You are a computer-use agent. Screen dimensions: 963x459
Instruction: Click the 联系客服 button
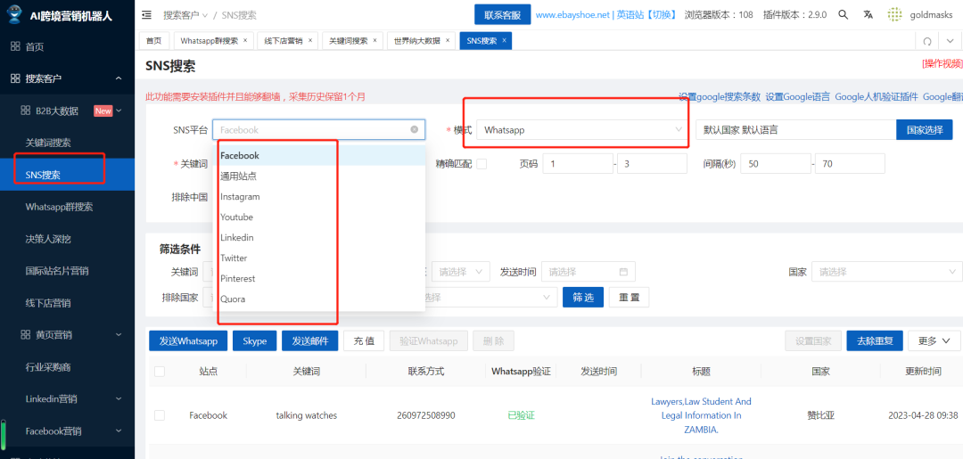point(502,15)
